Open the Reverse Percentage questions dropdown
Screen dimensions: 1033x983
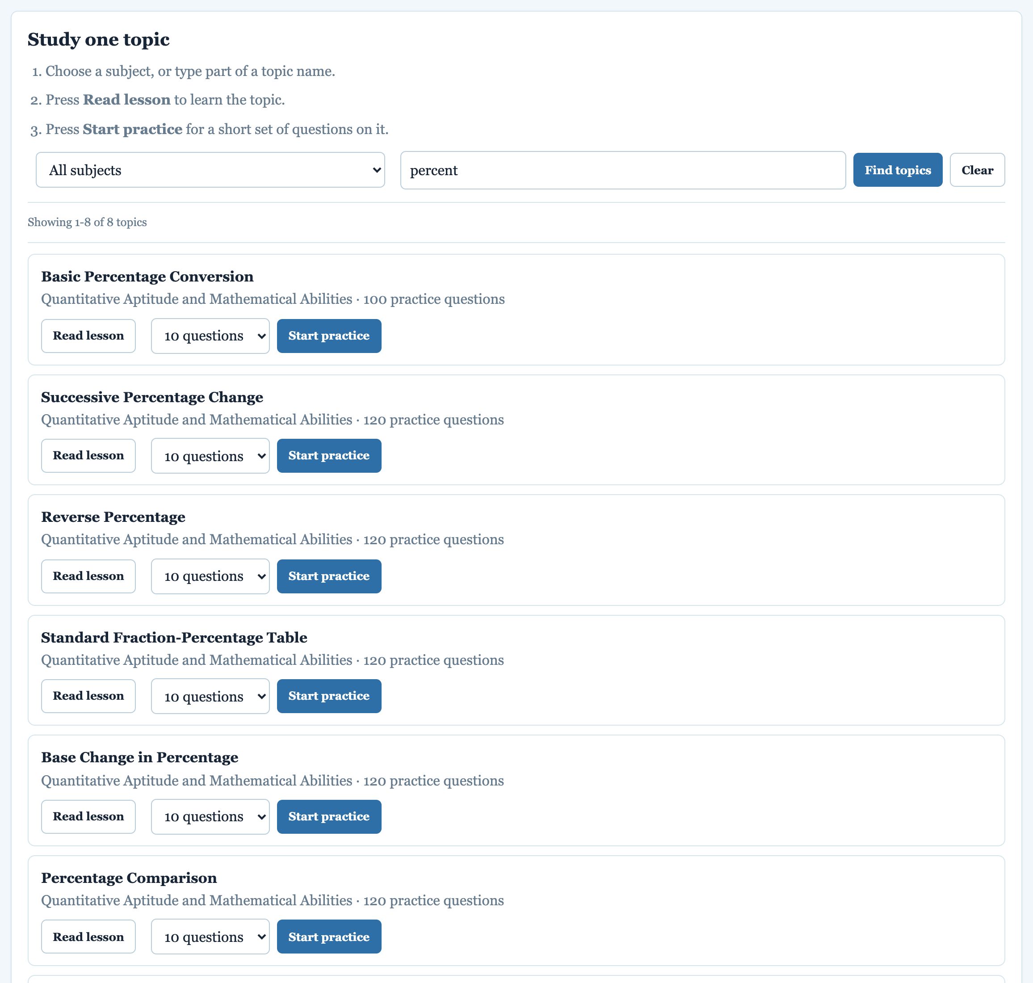pyautogui.click(x=210, y=576)
